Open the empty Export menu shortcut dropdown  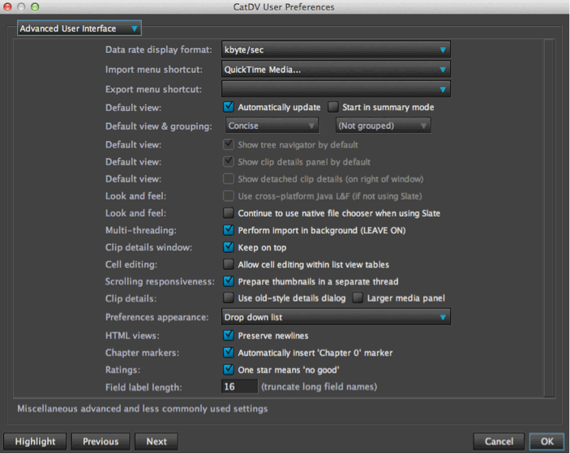[336, 89]
